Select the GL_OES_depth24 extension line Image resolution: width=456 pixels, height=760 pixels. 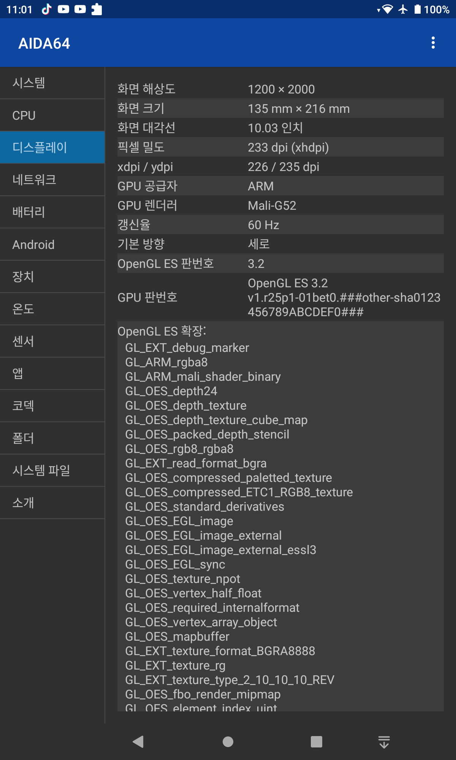[x=171, y=391]
